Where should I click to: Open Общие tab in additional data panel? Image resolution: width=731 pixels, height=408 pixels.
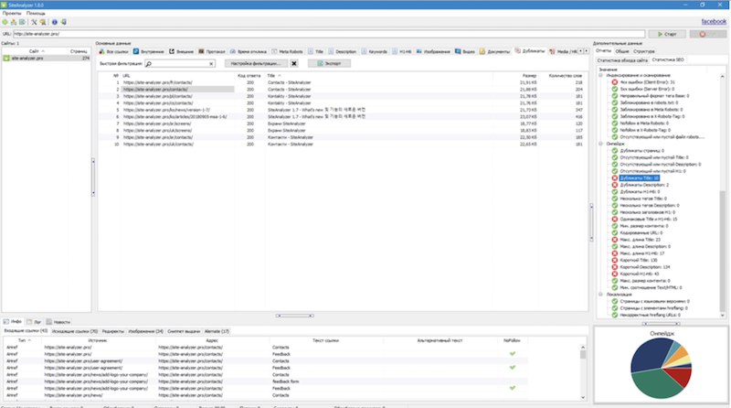(622, 51)
